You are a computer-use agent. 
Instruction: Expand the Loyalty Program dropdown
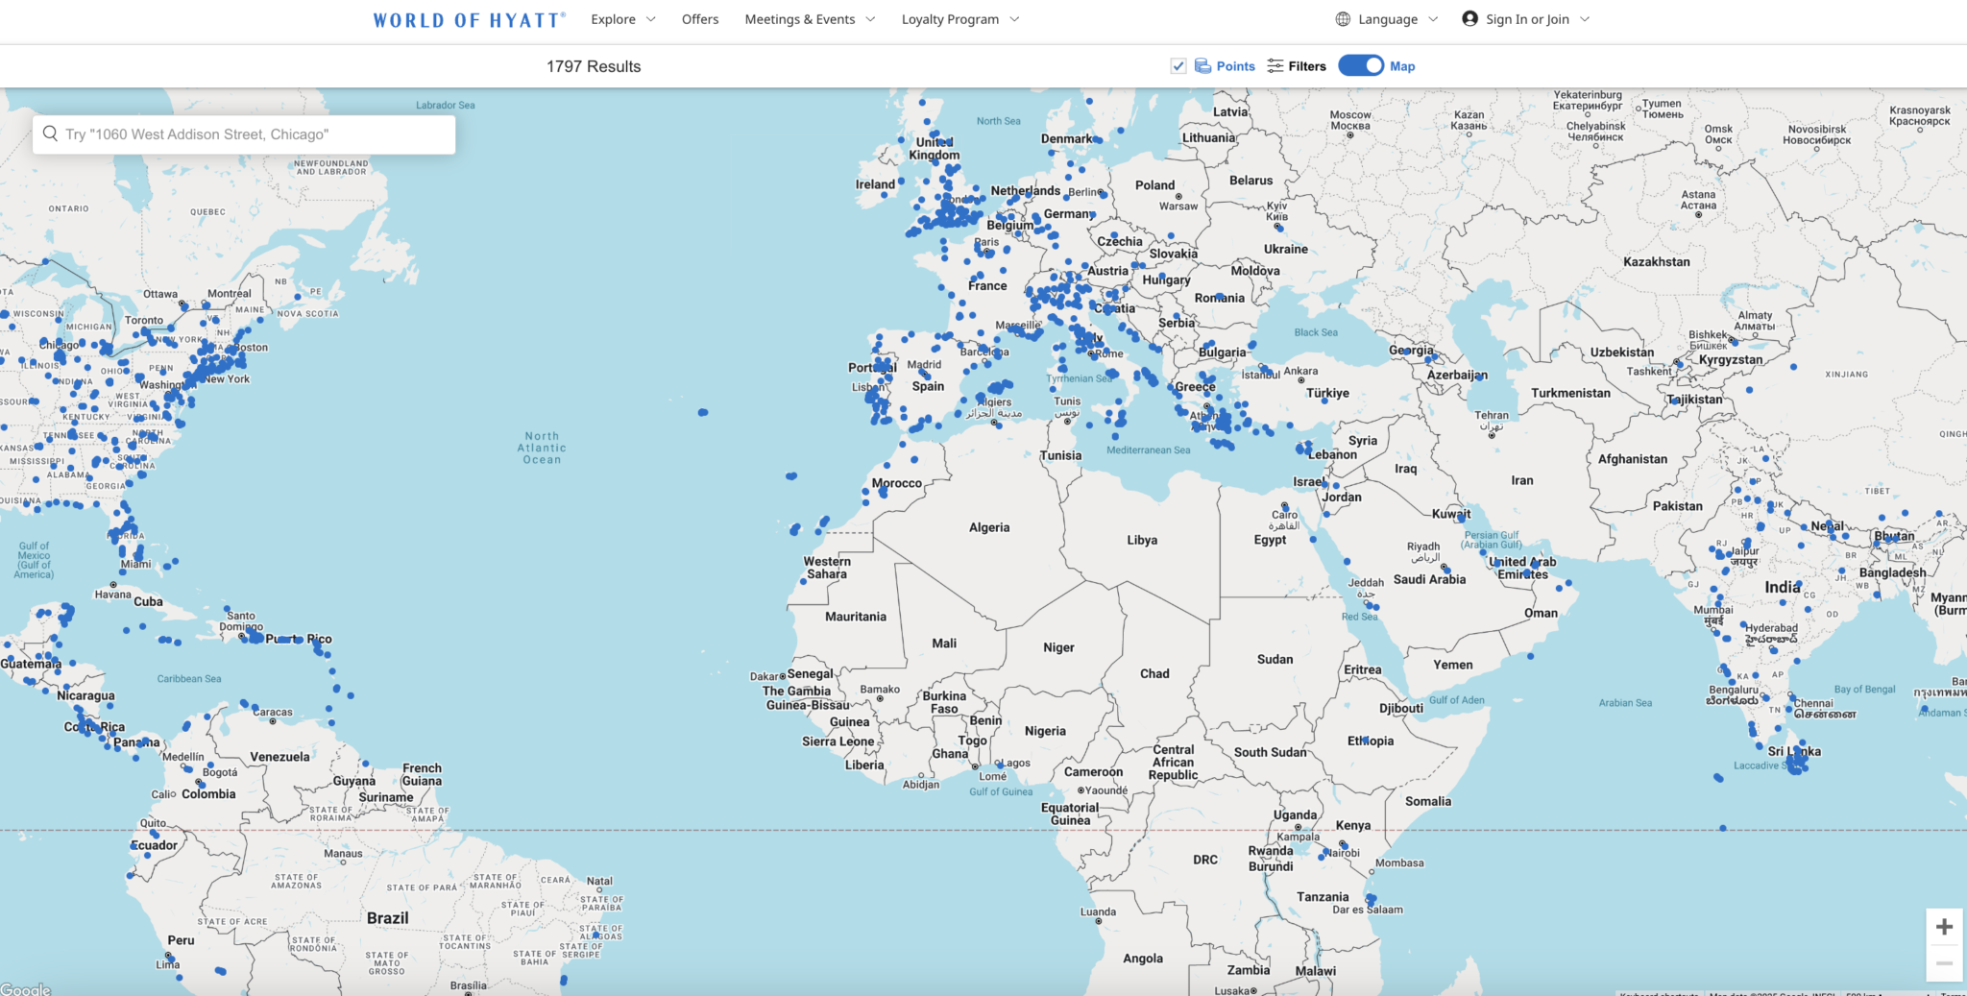(x=959, y=19)
